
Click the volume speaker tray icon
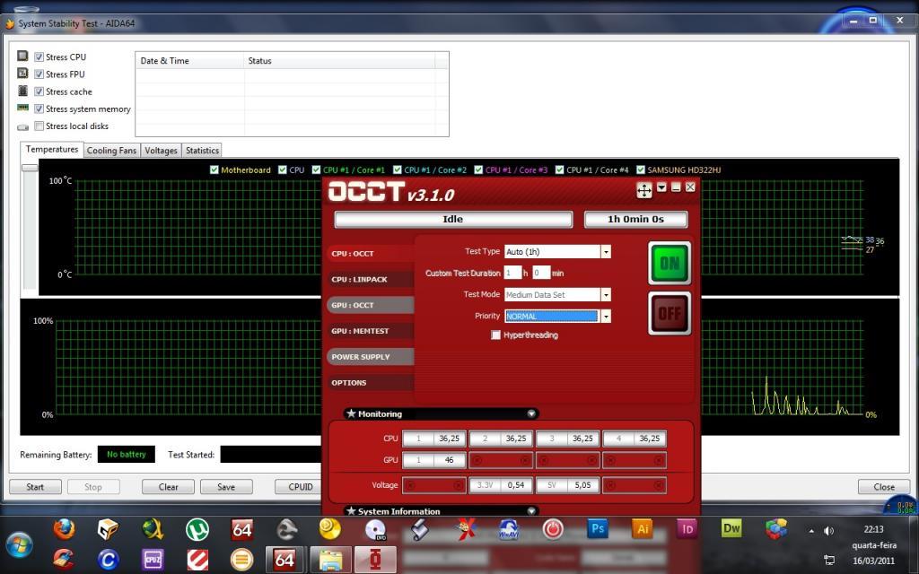click(828, 531)
